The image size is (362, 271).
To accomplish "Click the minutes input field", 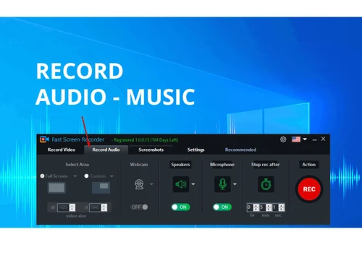I will (x=263, y=207).
